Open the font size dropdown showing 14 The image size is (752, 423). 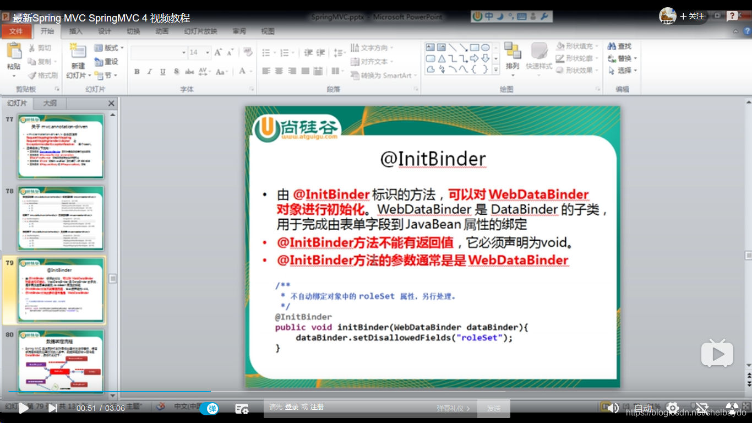pos(199,52)
